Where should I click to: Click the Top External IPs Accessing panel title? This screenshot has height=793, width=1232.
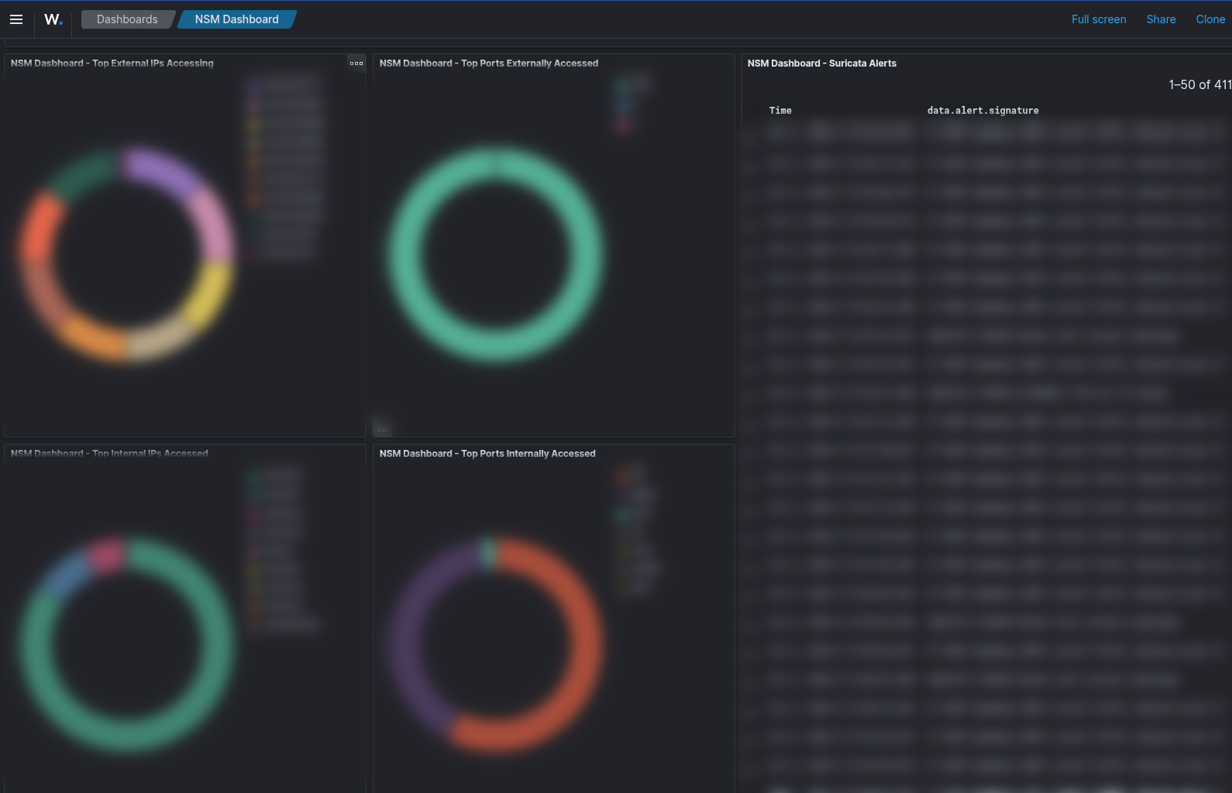click(x=112, y=64)
